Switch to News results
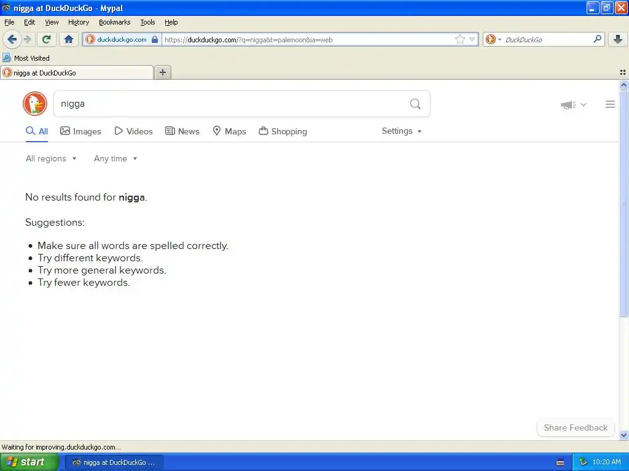 point(182,131)
